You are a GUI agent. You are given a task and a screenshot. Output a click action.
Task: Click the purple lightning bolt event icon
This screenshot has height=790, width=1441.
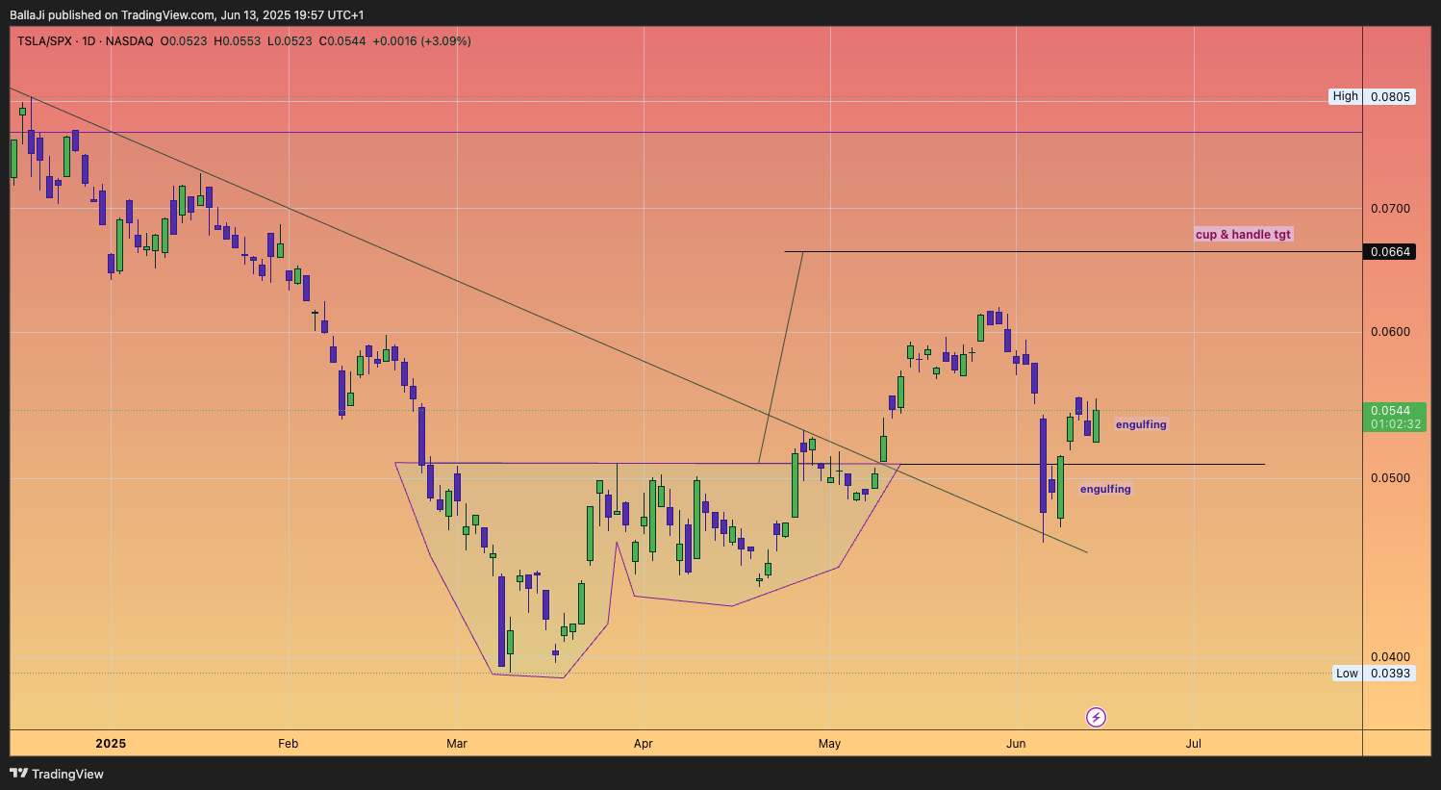[1096, 717]
